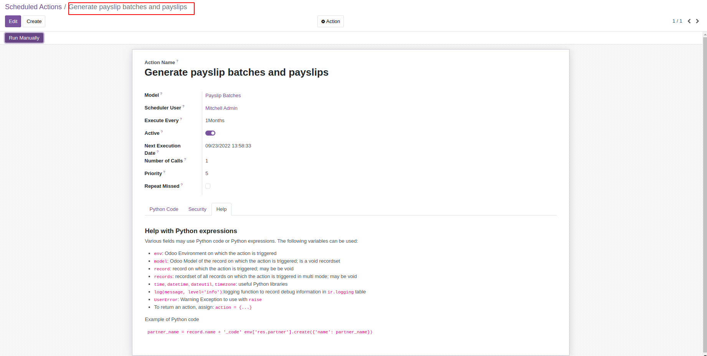Open the Action gear dropdown

pyautogui.click(x=330, y=22)
